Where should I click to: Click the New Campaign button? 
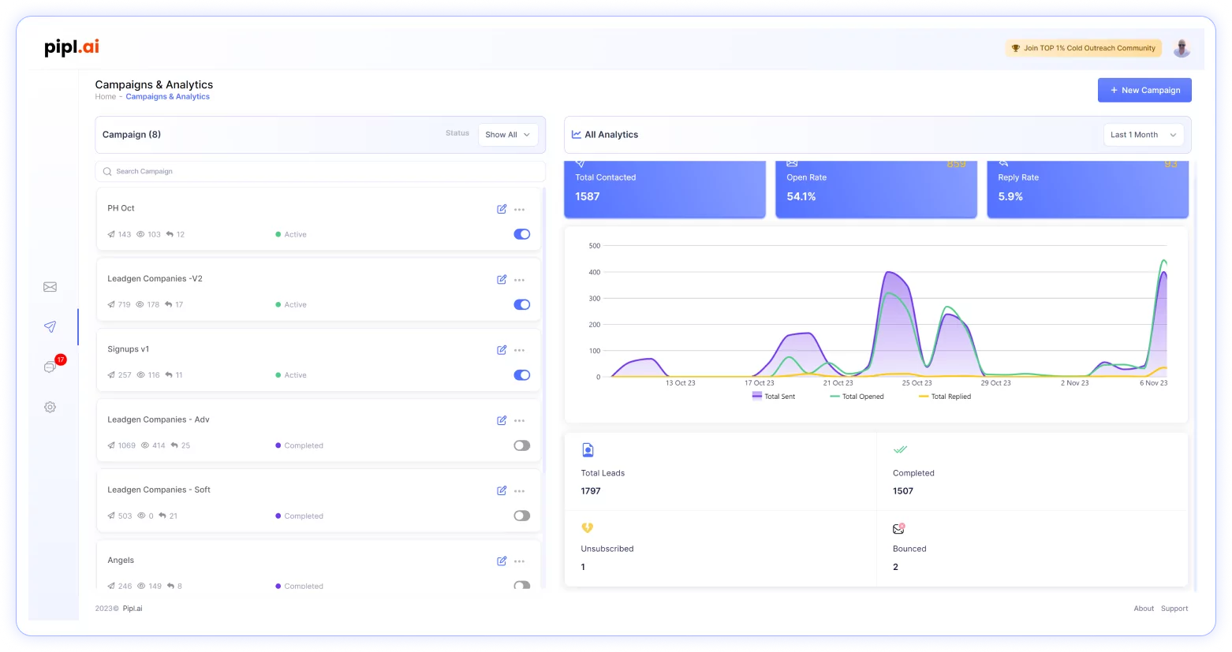1144,90
